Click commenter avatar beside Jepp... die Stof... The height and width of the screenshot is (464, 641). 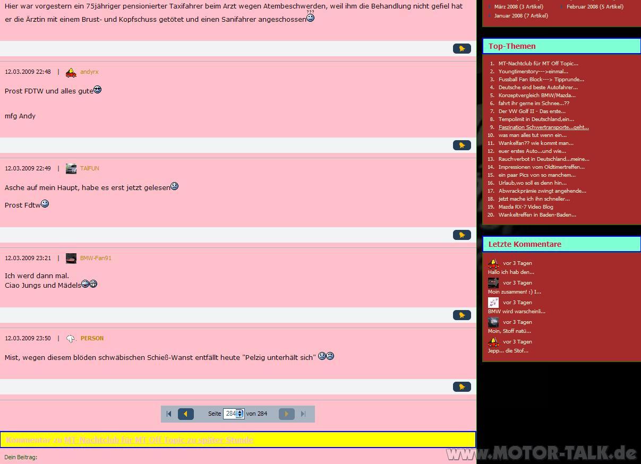coord(493,342)
